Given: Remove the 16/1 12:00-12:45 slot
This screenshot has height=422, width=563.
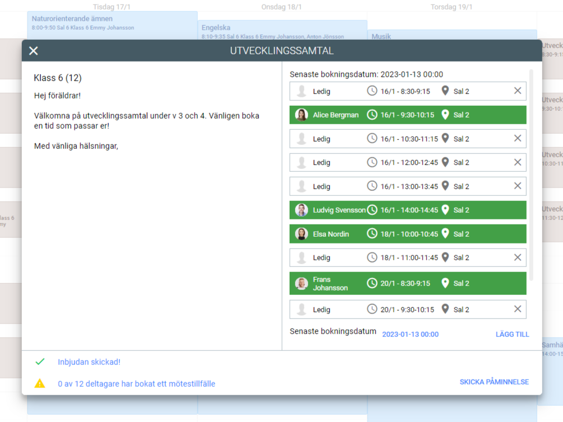Looking at the screenshot, I should tap(517, 162).
